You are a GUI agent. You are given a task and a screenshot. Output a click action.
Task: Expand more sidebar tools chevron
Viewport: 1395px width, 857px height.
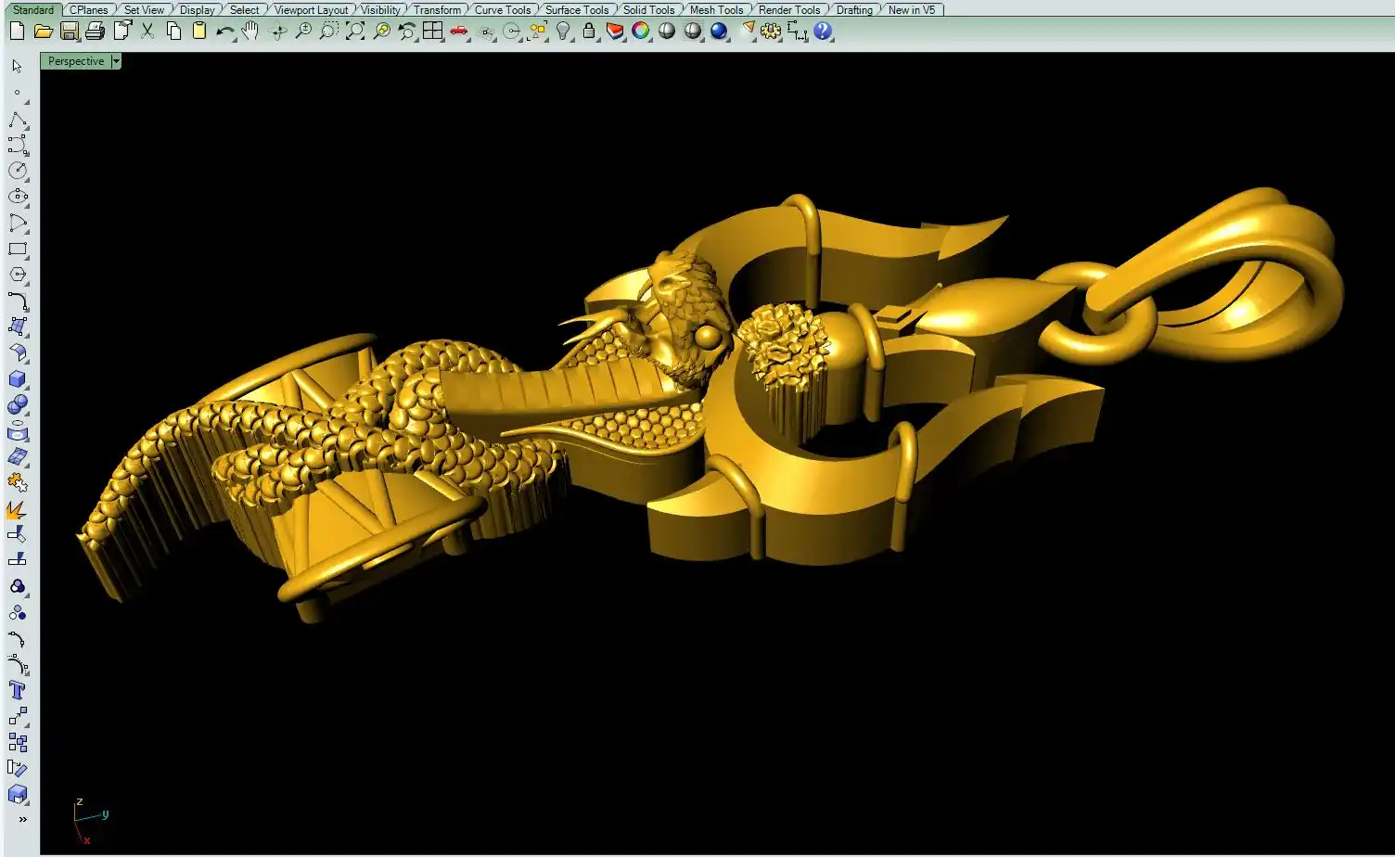(22, 819)
